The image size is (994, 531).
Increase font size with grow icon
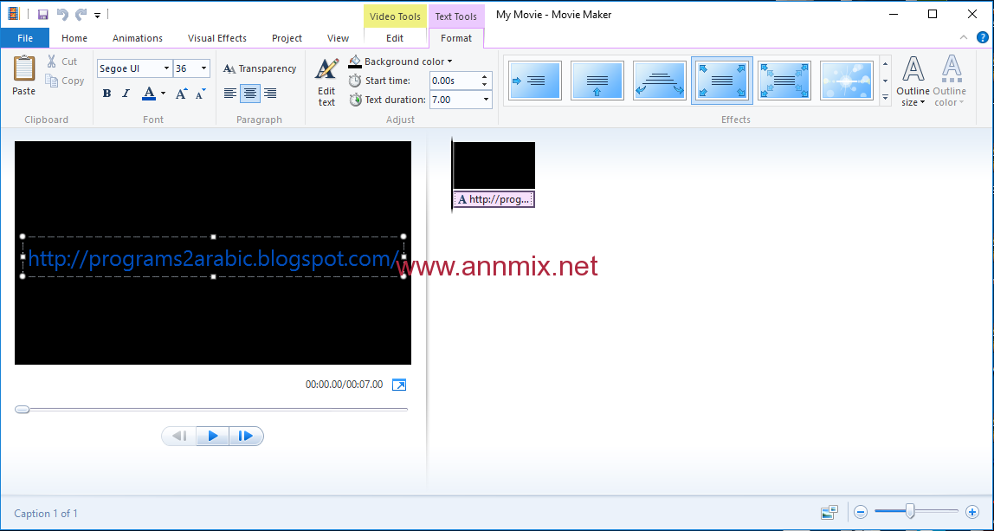point(181,94)
